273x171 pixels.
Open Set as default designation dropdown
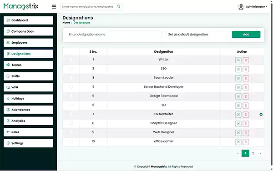point(197,35)
